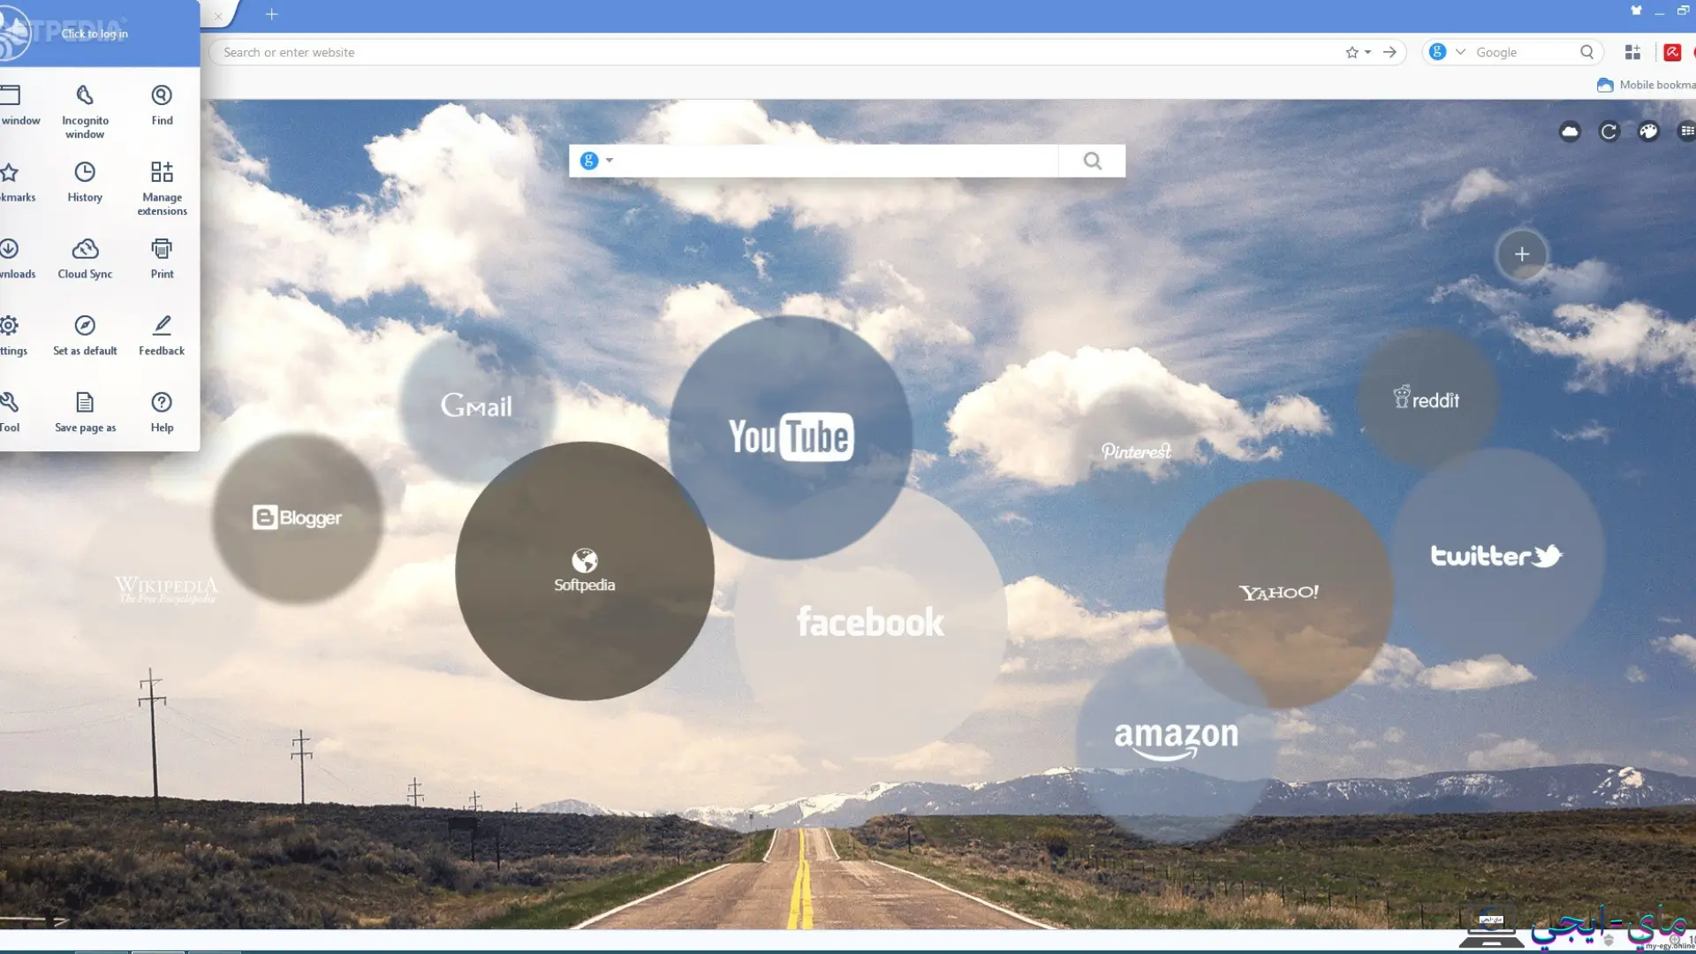Choose Save page as
The width and height of the screenshot is (1696, 954).
click(x=85, y=412)
